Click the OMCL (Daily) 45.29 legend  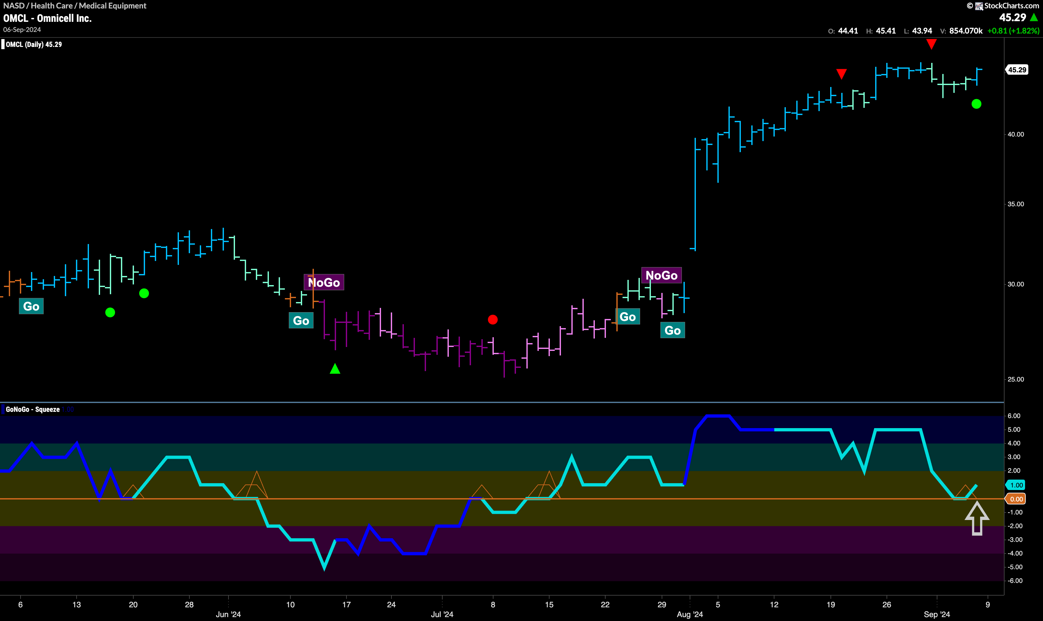click(x=34, y=44)
